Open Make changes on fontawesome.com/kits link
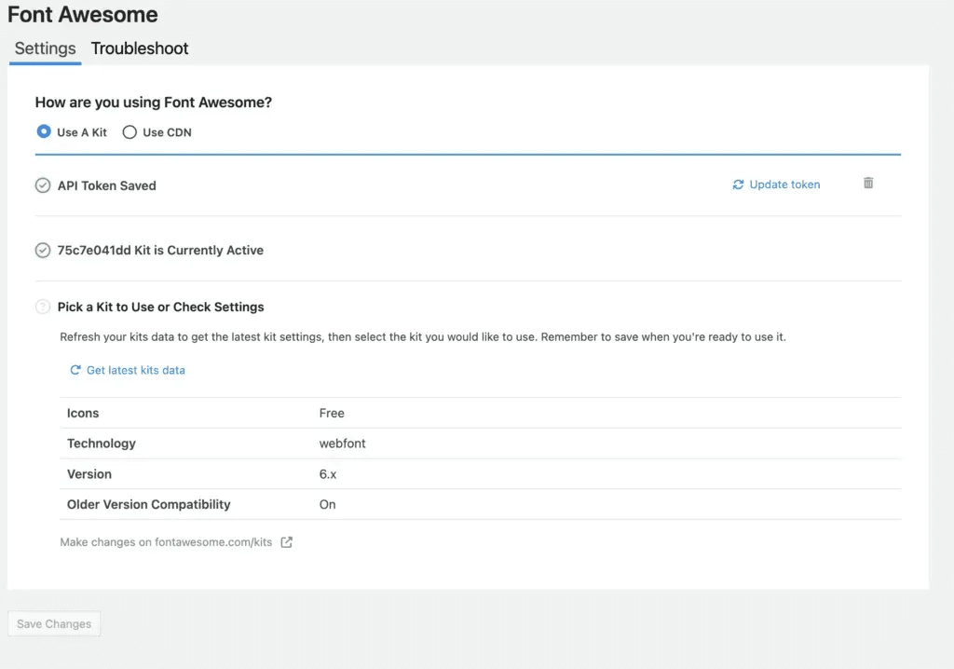The height and width of the screenshot is (669, 954). click(x=166, y=542)
